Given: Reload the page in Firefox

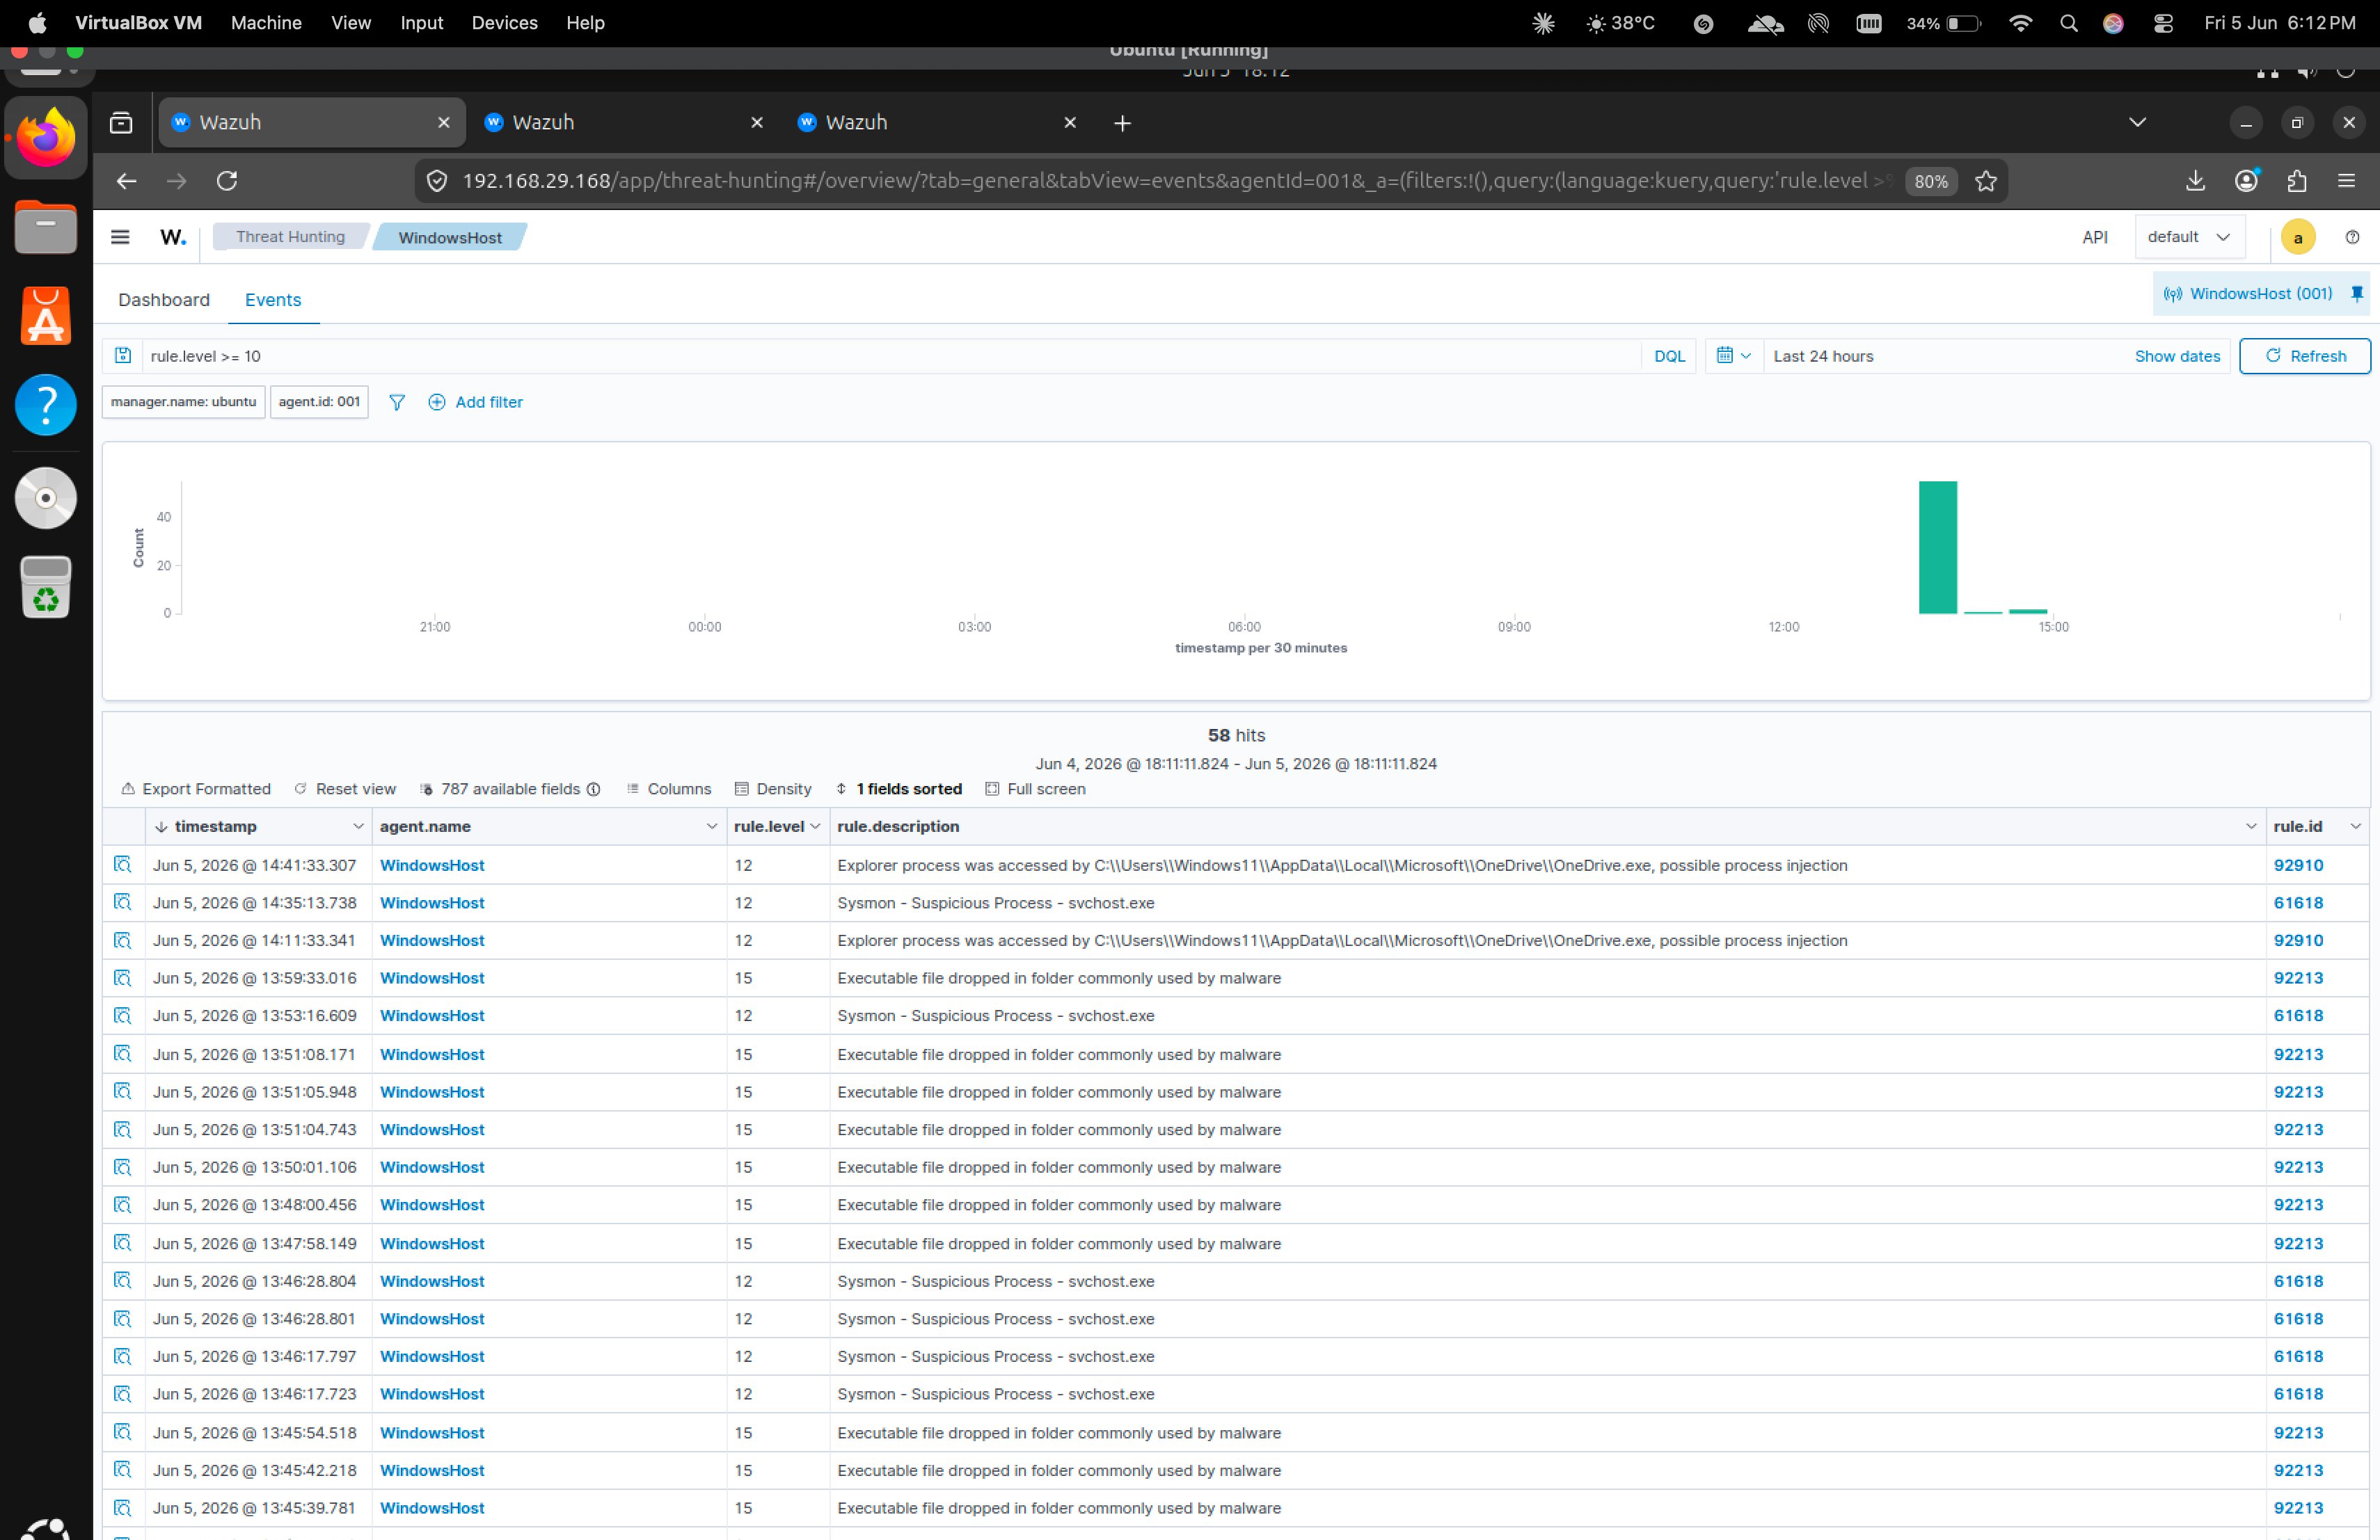Looking at the screenshot, I should (x=227, y=181).
